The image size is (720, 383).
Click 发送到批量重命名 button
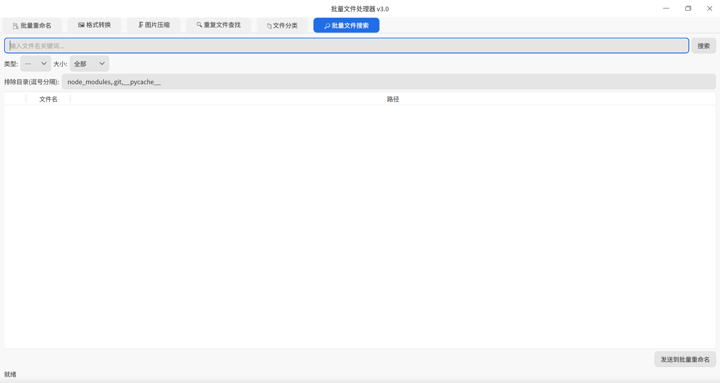coord(685,359)
